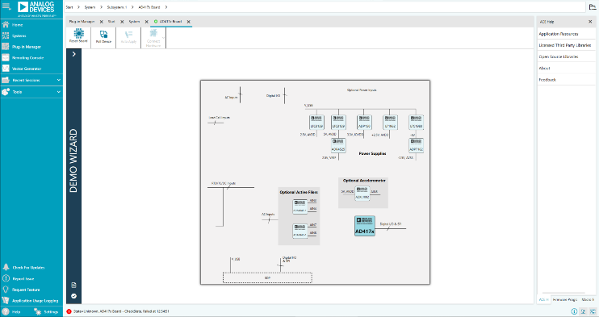Viewport: 599px width, 317px height.
Task: Click the LT1962 power chip block
Action: click(x=390, y=122)
